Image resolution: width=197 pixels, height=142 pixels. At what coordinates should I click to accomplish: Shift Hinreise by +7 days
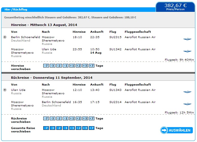click(92, 65)
